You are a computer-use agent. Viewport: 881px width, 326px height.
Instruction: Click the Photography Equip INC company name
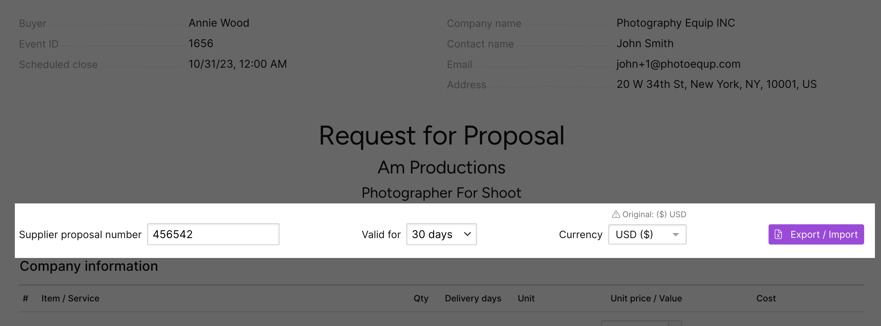point(675,23)
